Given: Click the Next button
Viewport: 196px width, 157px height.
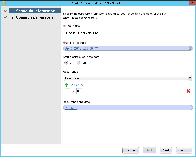Looking at the screenshot, I should (166, 150).
